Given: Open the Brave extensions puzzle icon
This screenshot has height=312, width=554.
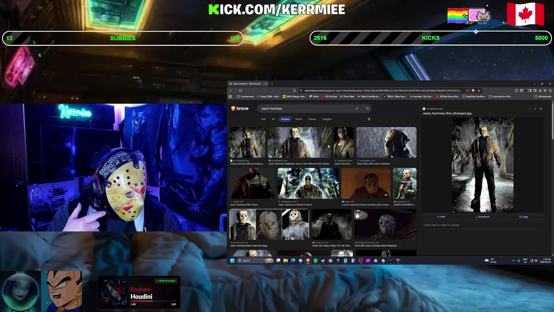Looking at the screenshot, I should pos(516,91).
